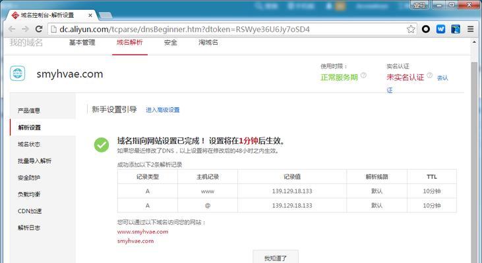Click the 新手设置引导 heading

(x=114, y=109)
